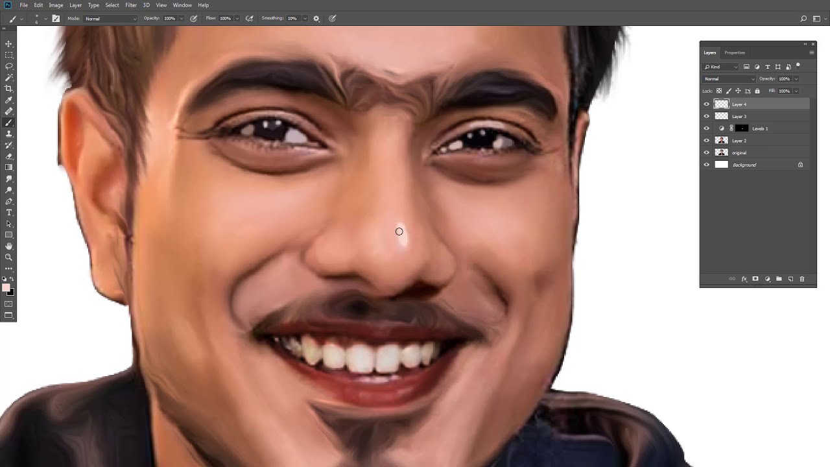This screenshot has height=467, width=830.
Task: Select the History Brush tool
Action: click(x=8, y=145)
